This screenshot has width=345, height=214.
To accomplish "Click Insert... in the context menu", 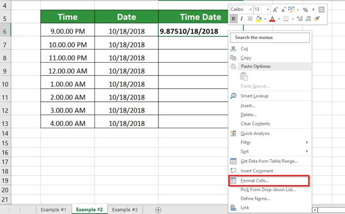I will tap(270, 106).
